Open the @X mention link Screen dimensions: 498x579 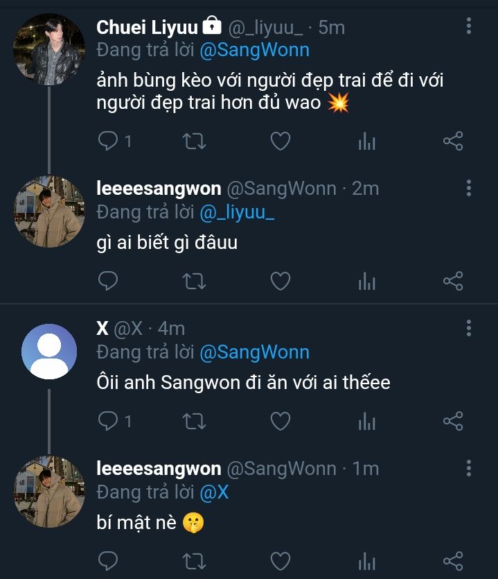pos(214,492)
